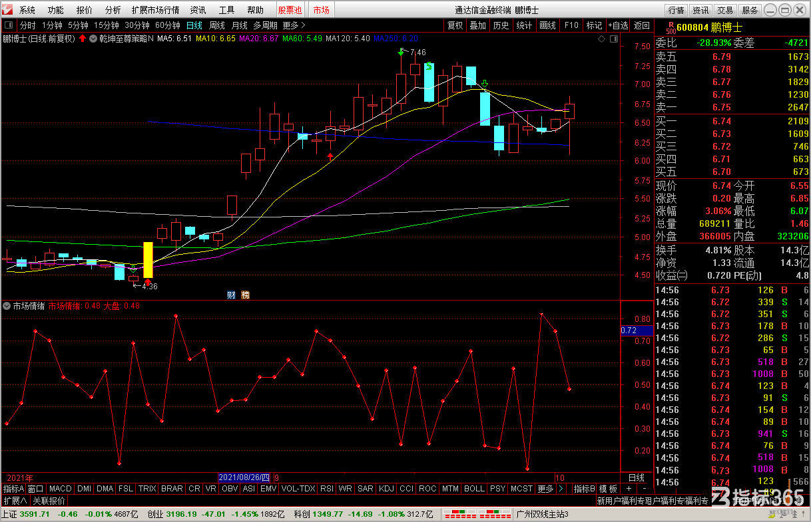Switch to 分时 intraday view

pyautogui.click(x=27, y=25)
